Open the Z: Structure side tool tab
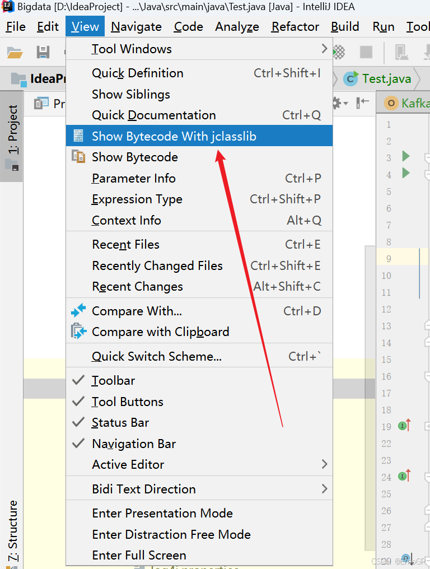The image size is (430, 569). pyautogui.click(x=12, y=531)
